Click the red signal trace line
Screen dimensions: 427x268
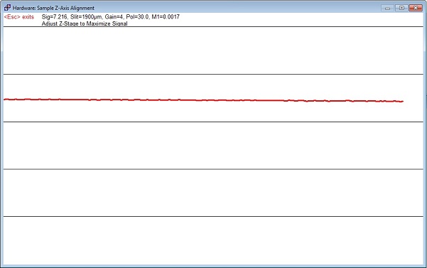[203, 100]
